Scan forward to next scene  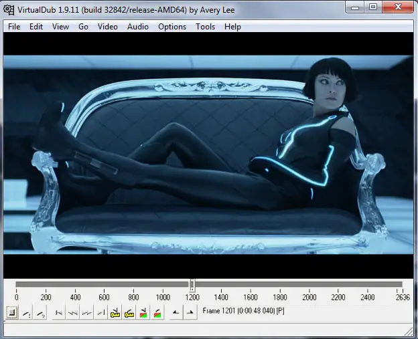[x=157, y=312]
